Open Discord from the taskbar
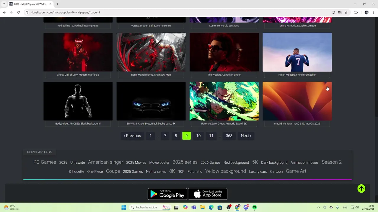Viewport: 378px width, 212px height. [246, 207]
